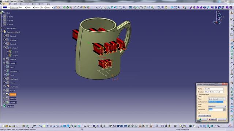Select the Line tool in wireframe toolbar
Viewport: 234px width, 131px height.
coord(100,7)
